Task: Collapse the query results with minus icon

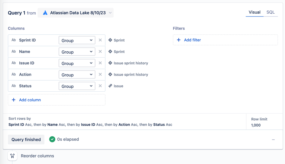Action: tap(273, 140)
